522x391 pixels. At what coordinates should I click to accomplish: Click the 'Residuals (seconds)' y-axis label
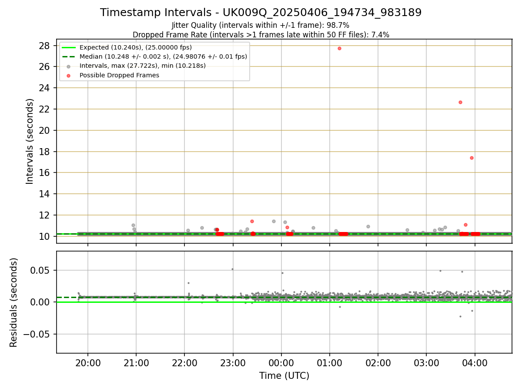click(x=13, y=302)
